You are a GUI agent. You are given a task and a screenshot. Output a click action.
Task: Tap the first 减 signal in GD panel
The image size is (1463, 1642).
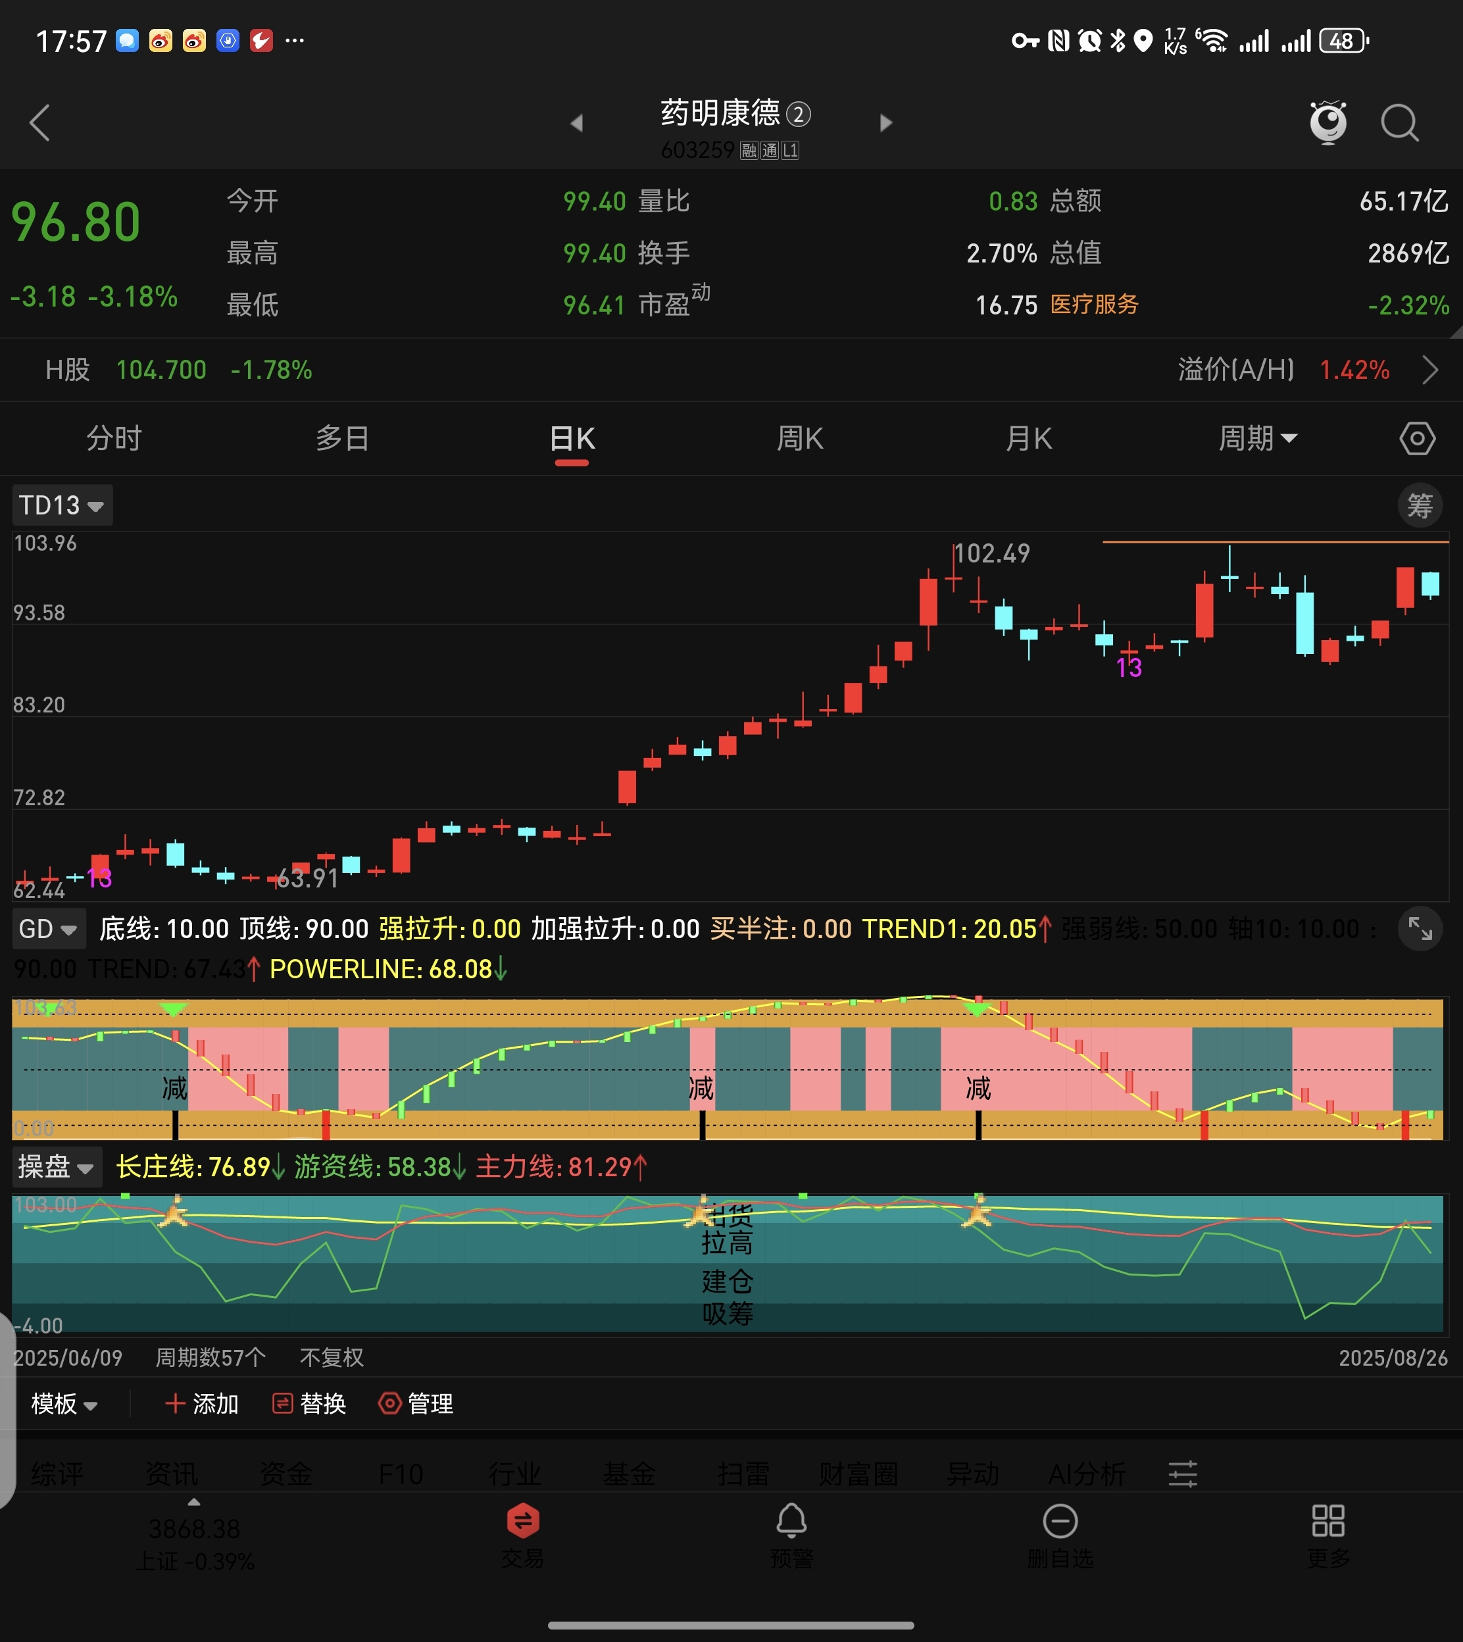click(174, 1088)
